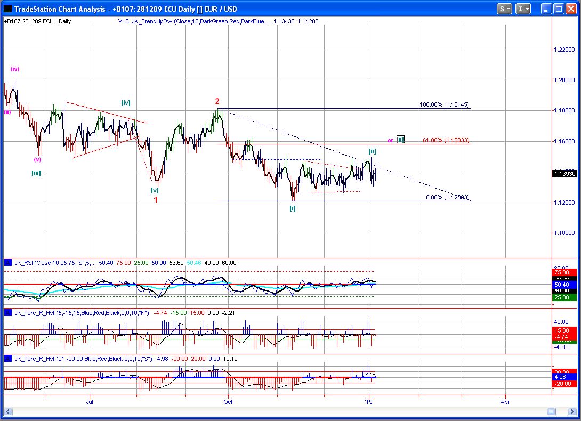Click the horizontal scrollbar left arrow
581x421 pixels.
7,412
